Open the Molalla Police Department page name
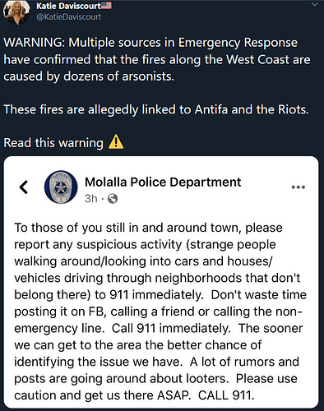324x411 pixels. 163,182
